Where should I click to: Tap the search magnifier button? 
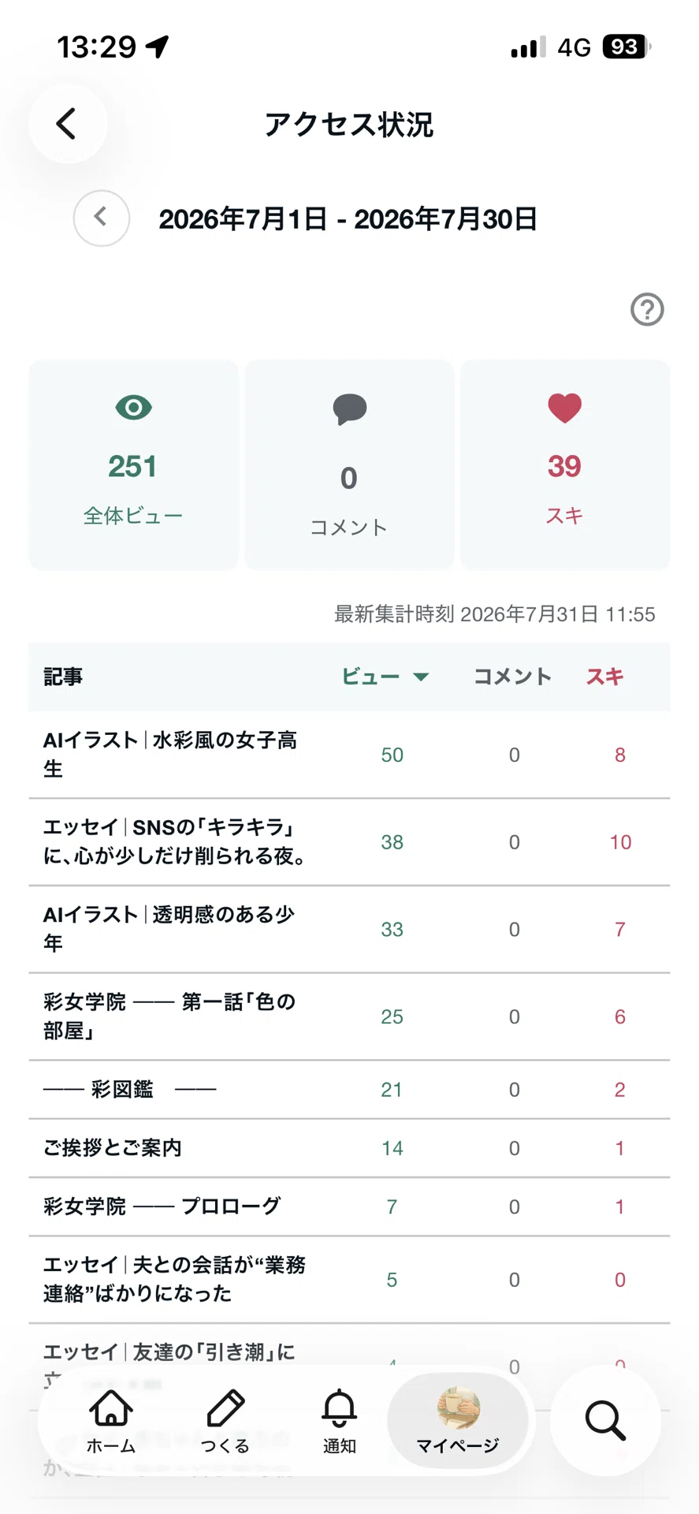(x=605, y=1421)
